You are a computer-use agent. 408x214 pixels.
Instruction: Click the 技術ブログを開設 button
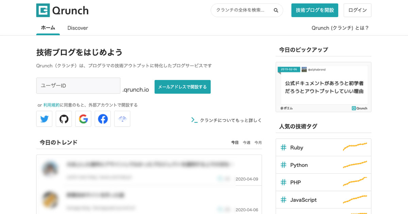(314, 10)
